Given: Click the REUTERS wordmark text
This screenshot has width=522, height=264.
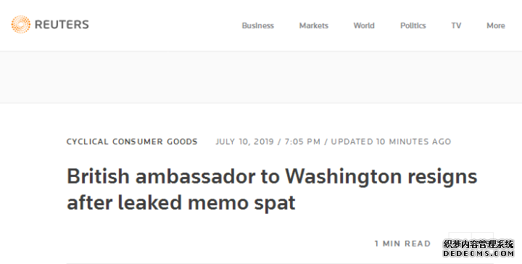Looking at the screenshot, I should [62, 25].
